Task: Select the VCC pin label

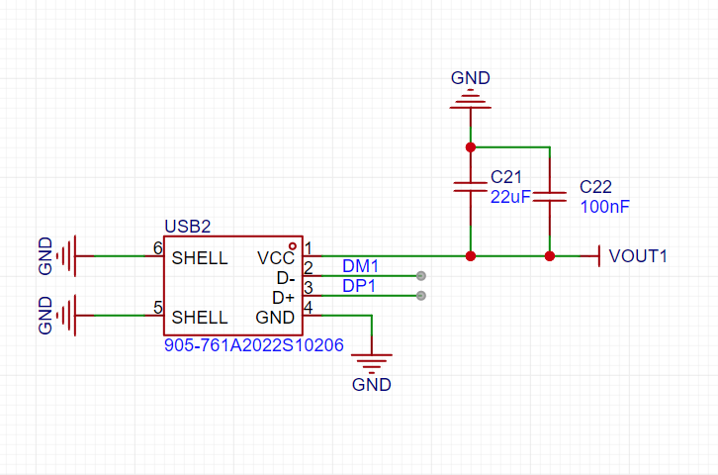Action: point(276,258)
